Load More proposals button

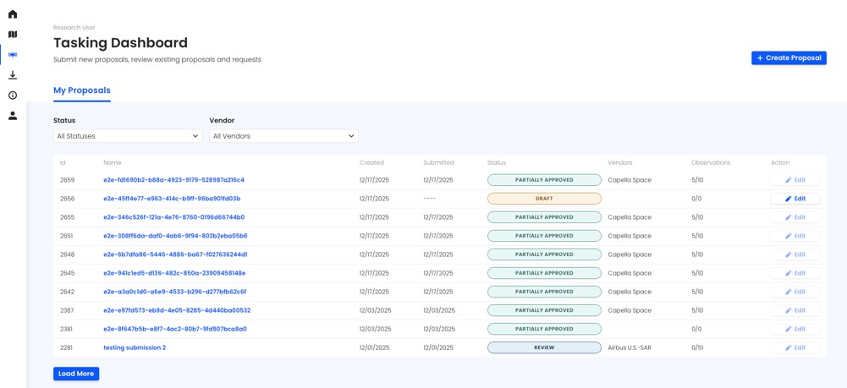[x=76, y=374]
